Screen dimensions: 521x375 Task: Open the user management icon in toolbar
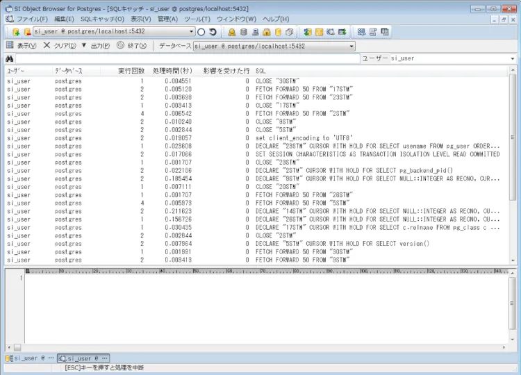pos(232,32)
